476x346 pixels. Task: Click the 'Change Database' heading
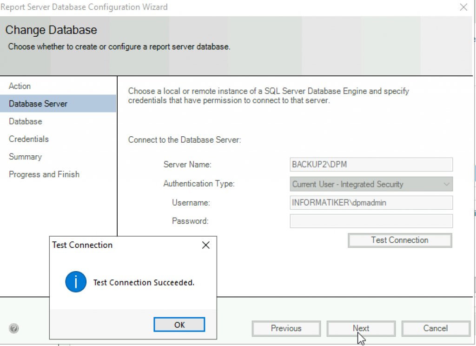point(51,30)
